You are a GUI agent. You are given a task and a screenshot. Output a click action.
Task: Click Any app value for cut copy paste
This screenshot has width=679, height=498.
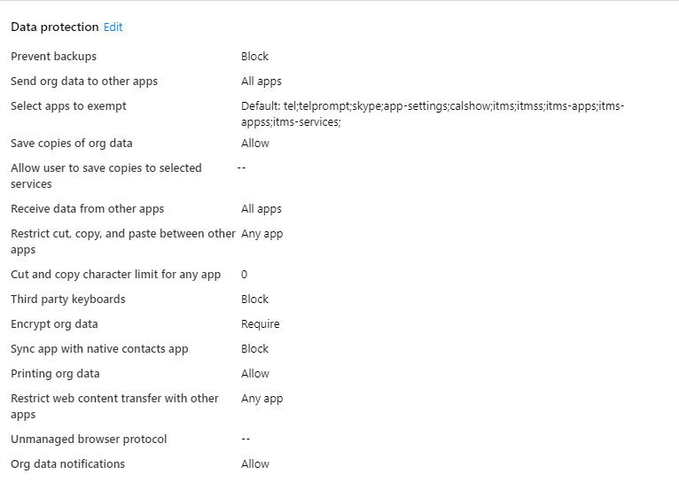(x=262, y=234)
